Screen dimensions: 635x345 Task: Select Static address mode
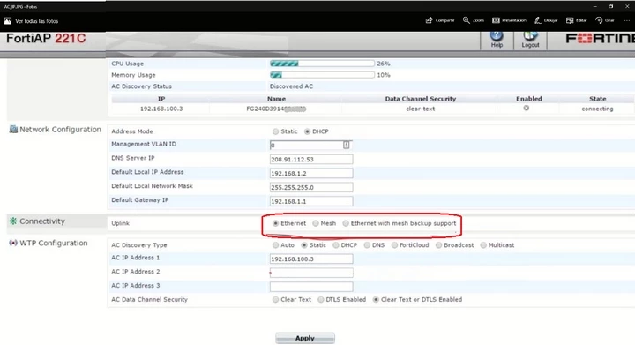tap(275, 131)
